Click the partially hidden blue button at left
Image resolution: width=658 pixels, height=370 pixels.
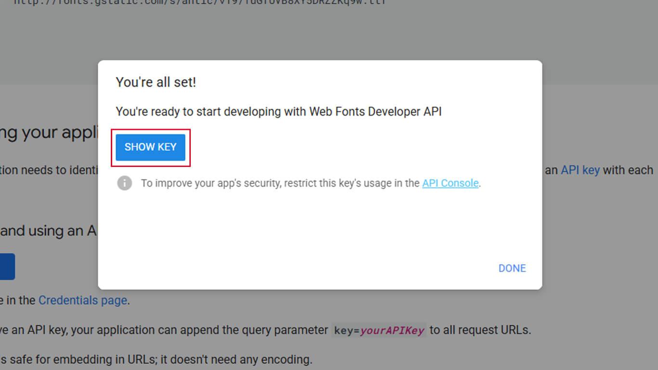coord(7,267)
